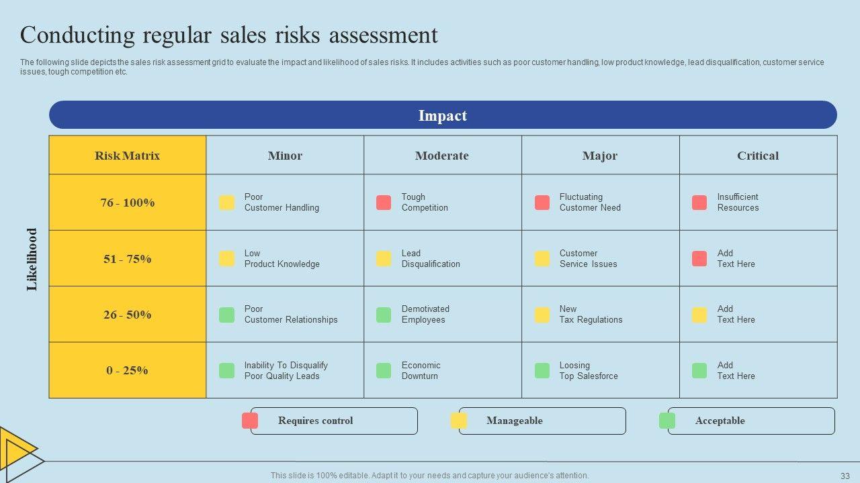Select the Fluctuating Customer Need text
The image size is (860, 483).
[590, 203]
